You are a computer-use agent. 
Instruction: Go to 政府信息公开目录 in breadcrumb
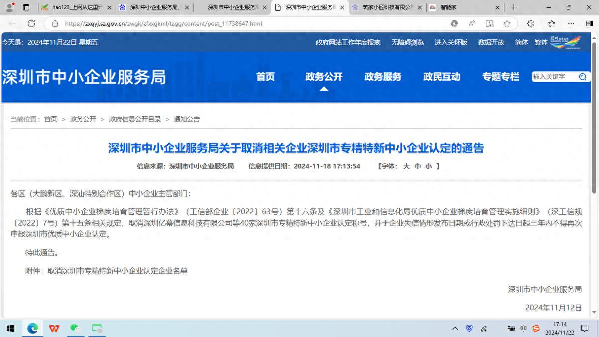[x=135, y=119]
